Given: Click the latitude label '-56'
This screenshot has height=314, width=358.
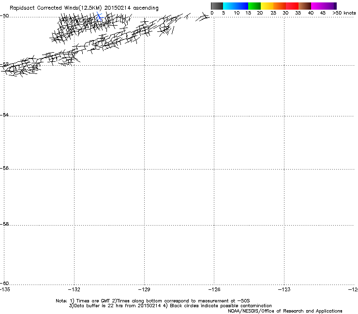Looking at the screenshot, I should (4, 168).
